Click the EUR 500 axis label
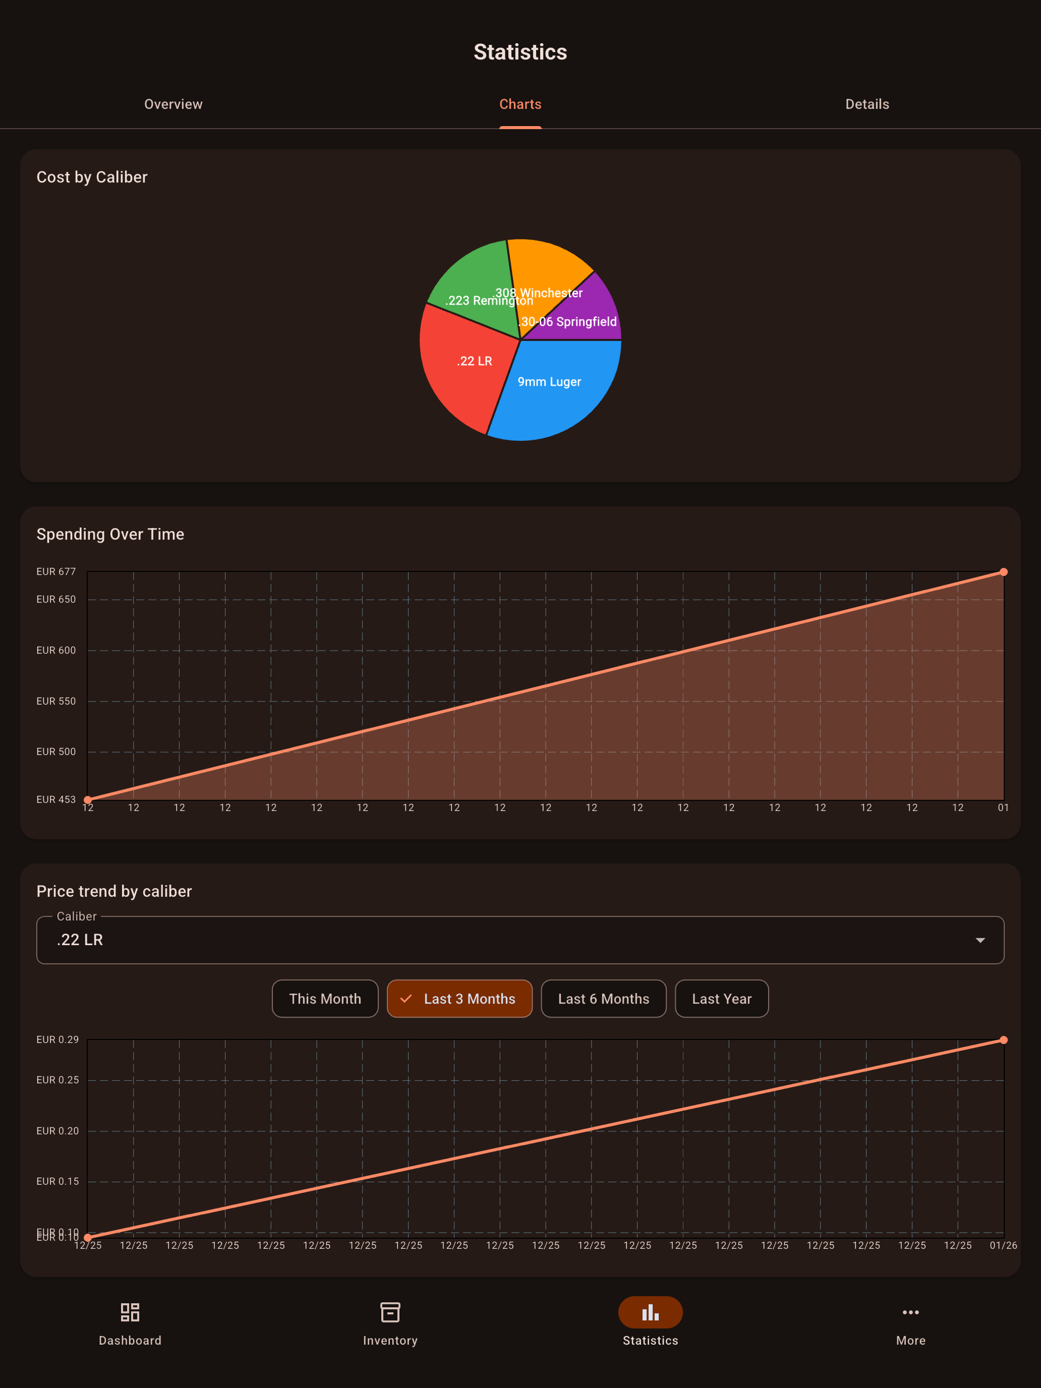The image size is (1041, 1388). 56,751
